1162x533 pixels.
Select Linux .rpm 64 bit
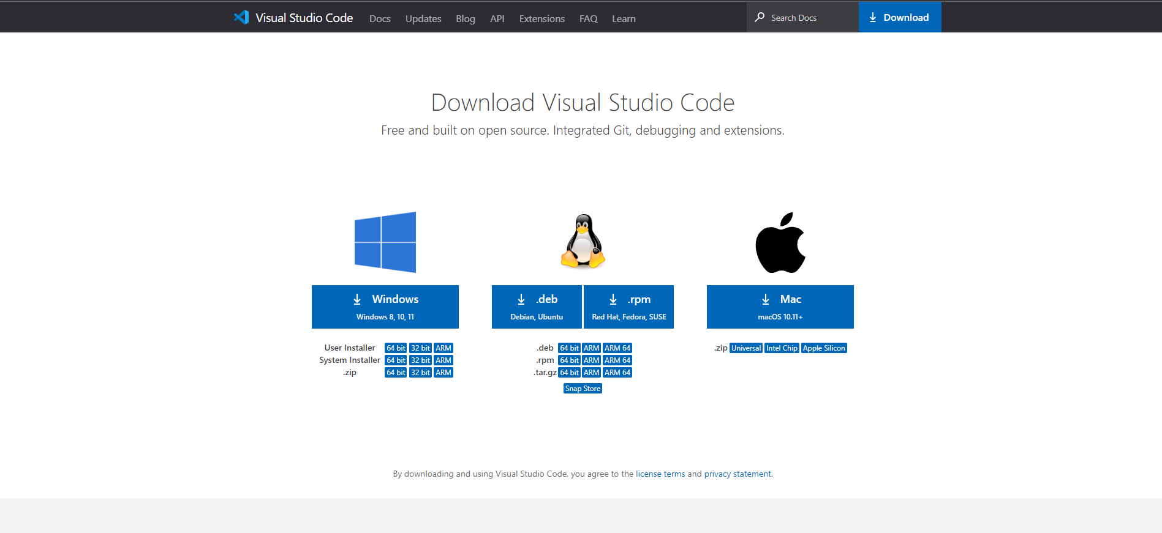point(570,360)
